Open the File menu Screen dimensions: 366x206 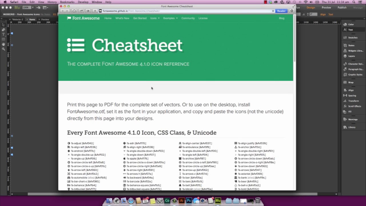pyautogui.click(x=24, y=2)
